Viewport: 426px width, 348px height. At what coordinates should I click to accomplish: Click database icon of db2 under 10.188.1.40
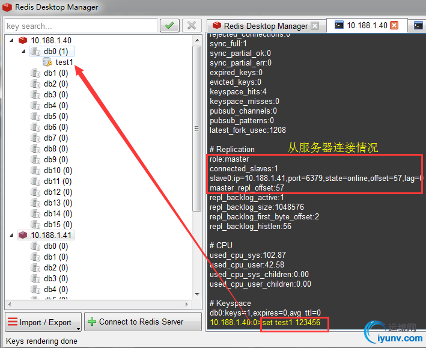(x=35, y=84)
